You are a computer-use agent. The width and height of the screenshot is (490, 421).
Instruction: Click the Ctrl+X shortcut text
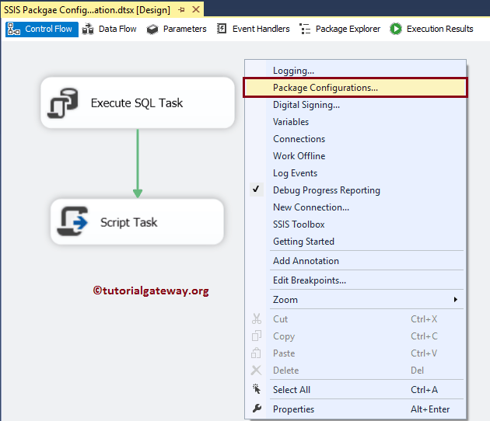424,319
